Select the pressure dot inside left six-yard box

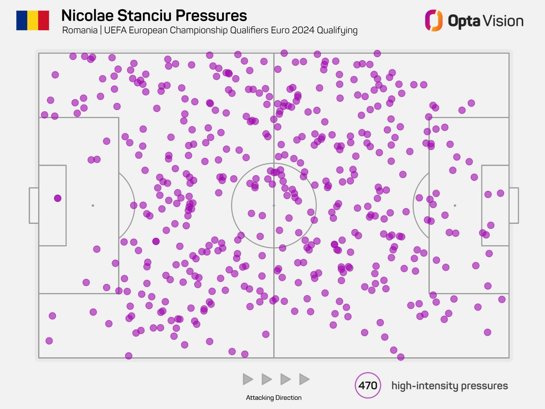tap(58, 198)
